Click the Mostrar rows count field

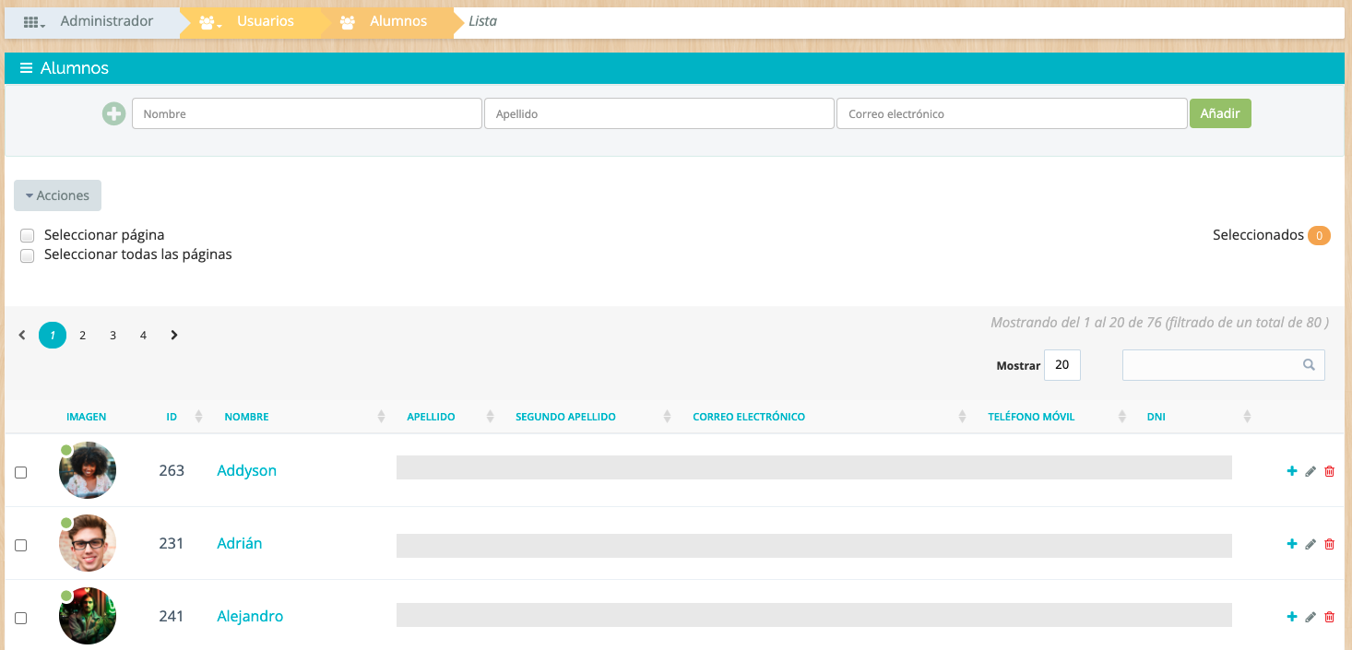tap(1062, 365)
